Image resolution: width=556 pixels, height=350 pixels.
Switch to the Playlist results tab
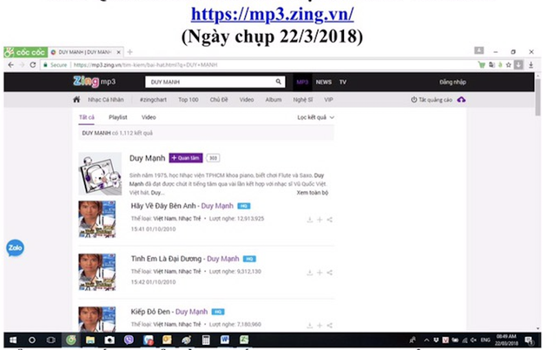[118, 117]
